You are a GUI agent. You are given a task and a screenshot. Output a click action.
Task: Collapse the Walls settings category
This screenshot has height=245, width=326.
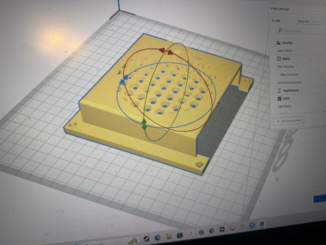(x=286, y=59)
